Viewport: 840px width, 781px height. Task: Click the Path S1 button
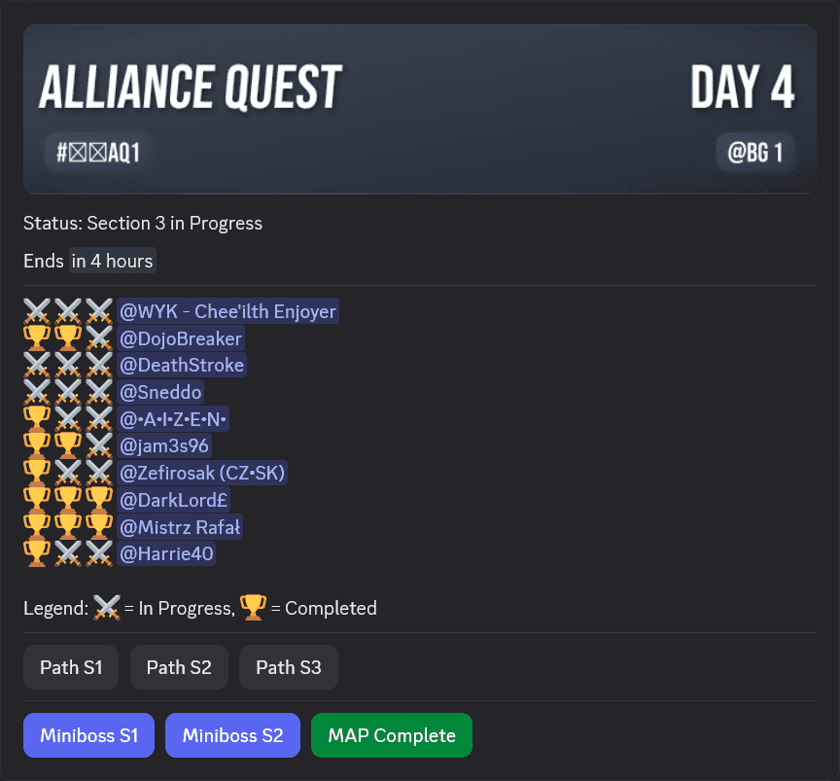tap(71, 667)
